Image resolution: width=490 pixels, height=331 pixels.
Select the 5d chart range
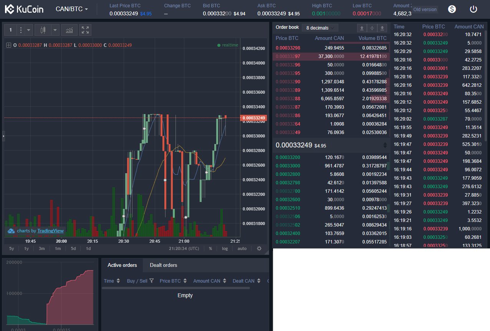coord(73,248)
